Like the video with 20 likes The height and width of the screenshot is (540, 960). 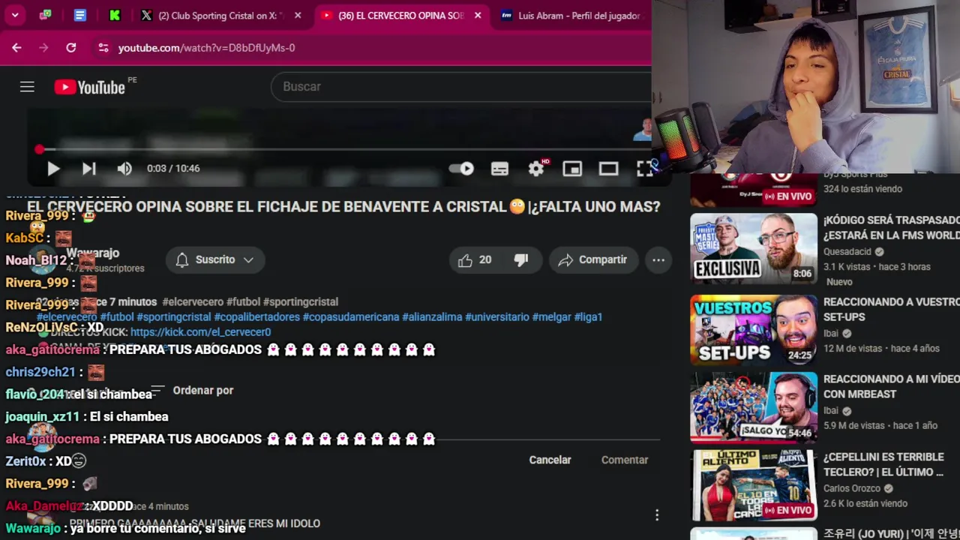pyautogui.click(x=475, y=259)
